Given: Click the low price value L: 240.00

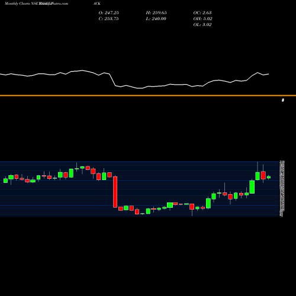Looking at the screenshot, I should tap(156, 19).
